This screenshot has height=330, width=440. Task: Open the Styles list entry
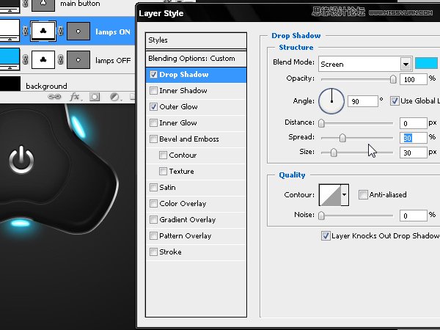click(x=196, y=40)
